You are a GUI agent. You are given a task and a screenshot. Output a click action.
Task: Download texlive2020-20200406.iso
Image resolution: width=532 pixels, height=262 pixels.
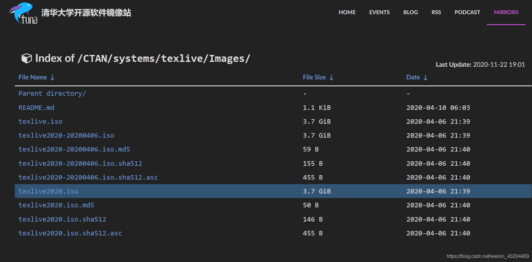66,136
